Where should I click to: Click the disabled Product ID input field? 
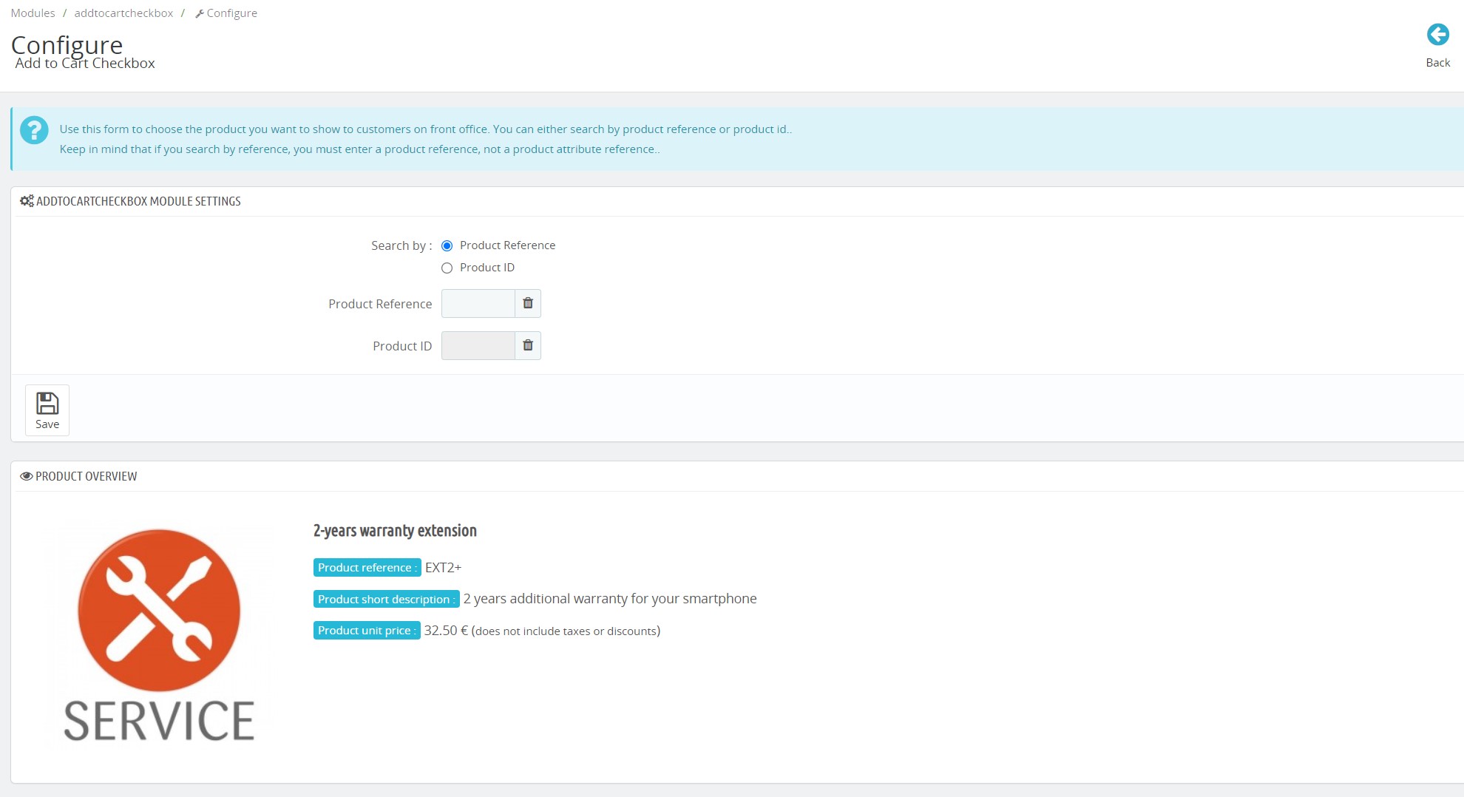click(478, 345)
